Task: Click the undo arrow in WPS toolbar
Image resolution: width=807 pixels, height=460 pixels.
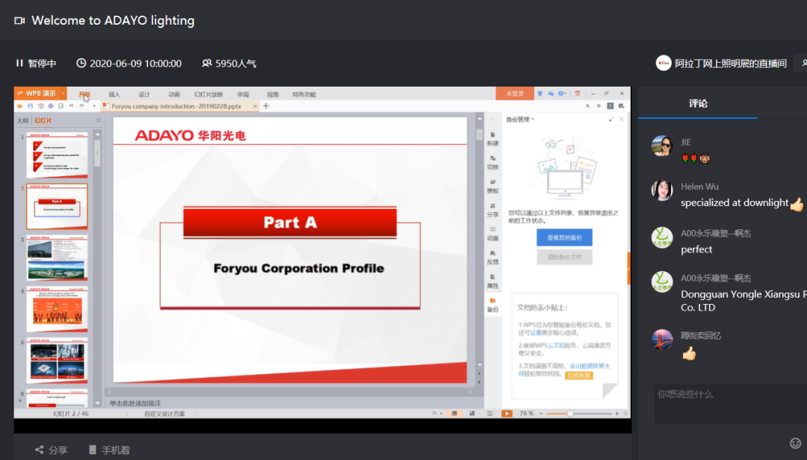Action: (x=71, y=106)
